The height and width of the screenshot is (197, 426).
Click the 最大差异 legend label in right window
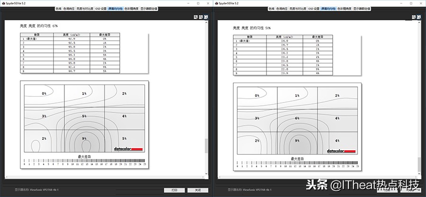point(297,159)
